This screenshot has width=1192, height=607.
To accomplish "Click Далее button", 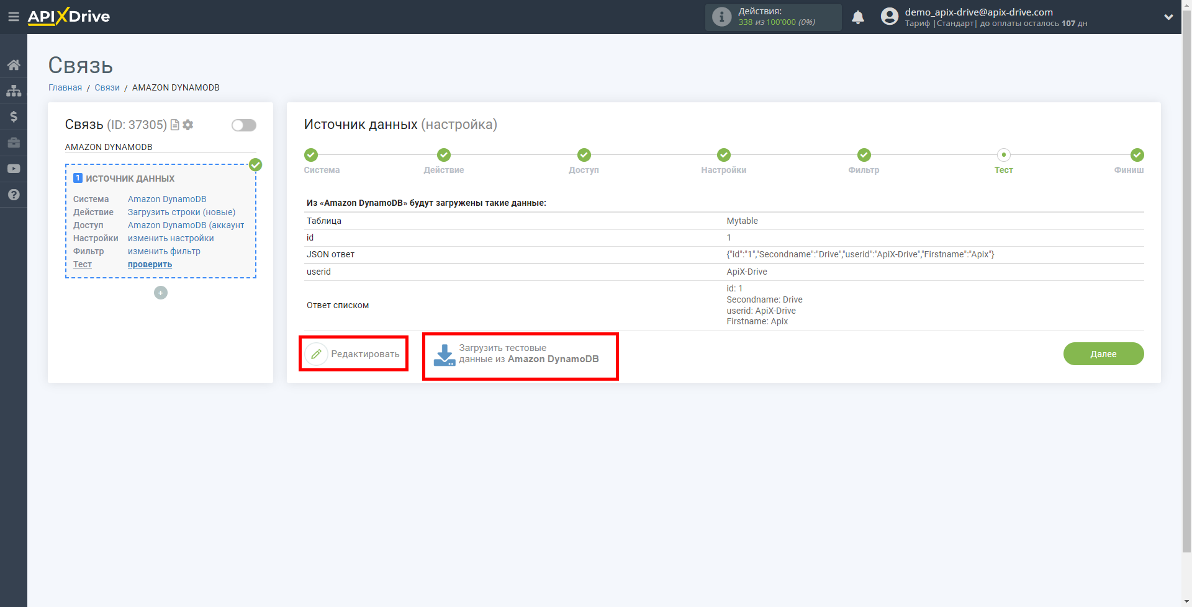I will coord(1103,354).
